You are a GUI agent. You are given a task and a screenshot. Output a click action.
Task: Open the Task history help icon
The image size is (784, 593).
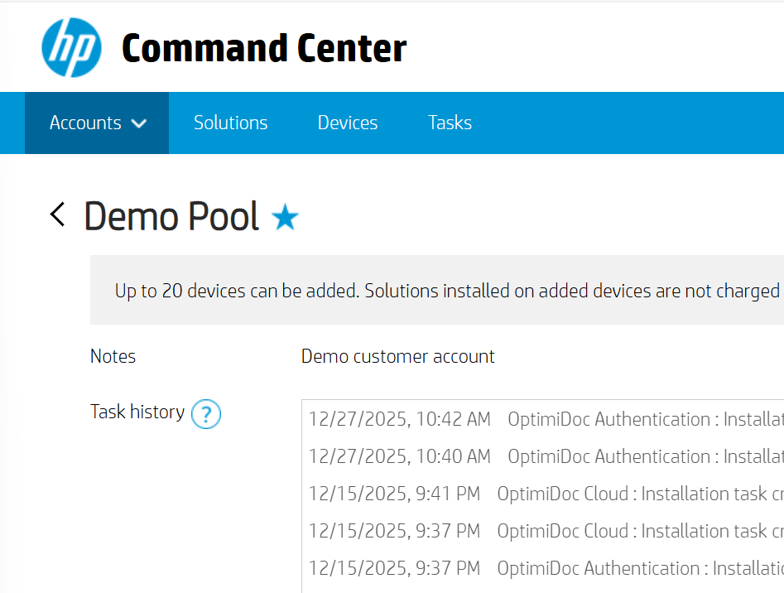pyautogui.click(x=206, y=413)
